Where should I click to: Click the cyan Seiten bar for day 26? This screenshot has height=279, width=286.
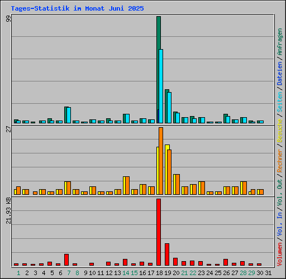pyautogui.click(x=228, y=119)
